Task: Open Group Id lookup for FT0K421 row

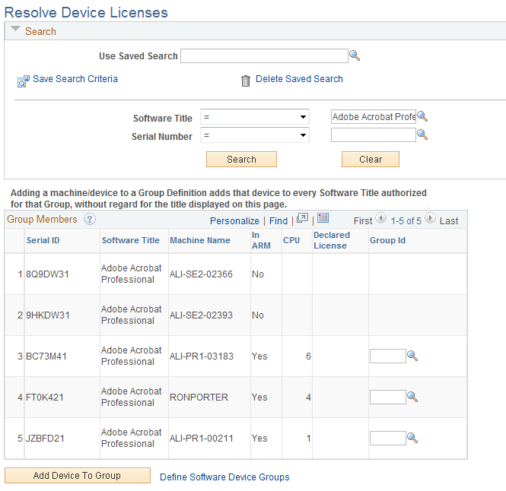Action: 412,397
